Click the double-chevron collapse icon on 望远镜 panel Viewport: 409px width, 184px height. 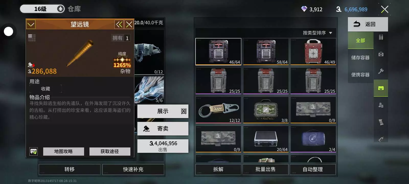[x=119, y=25]
